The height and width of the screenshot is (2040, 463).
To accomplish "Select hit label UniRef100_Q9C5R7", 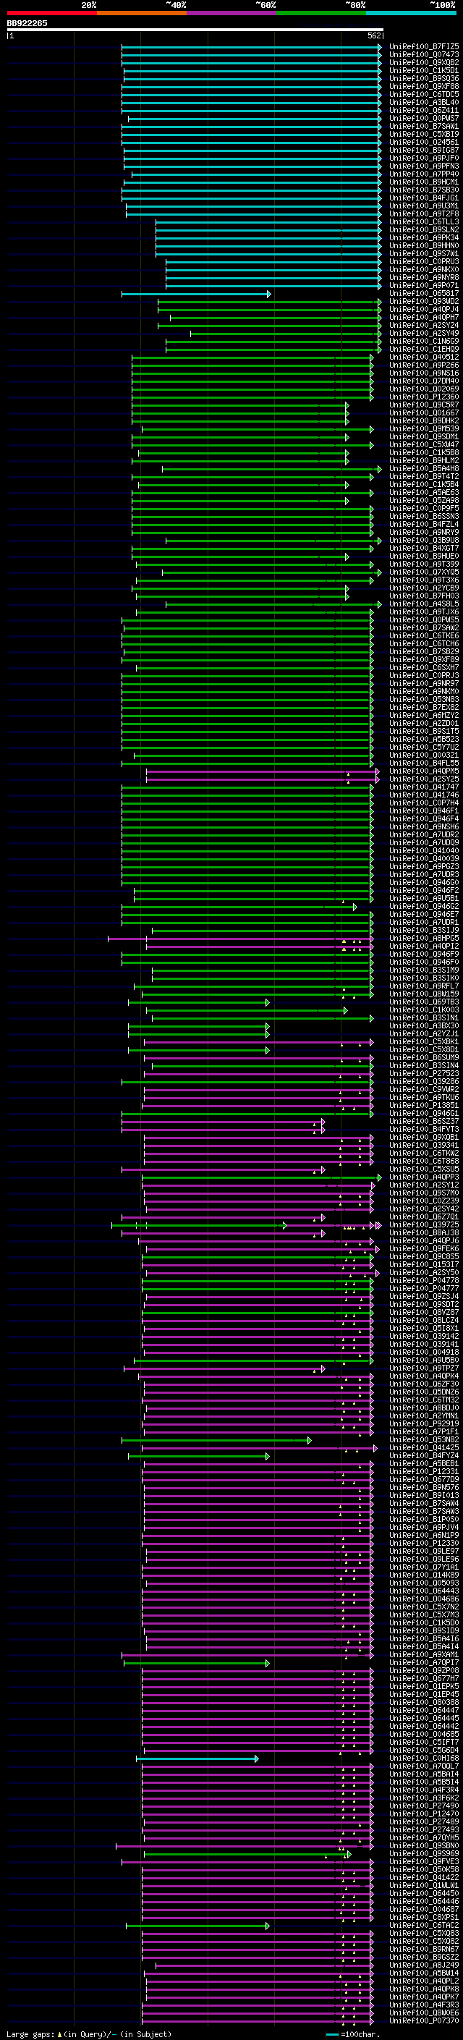I will [x=424, y=405].
